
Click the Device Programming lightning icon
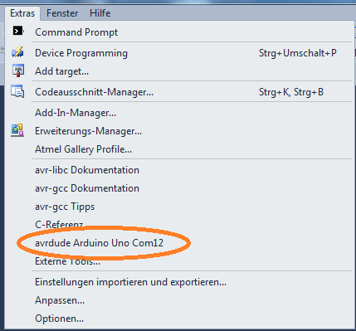click(x=17, y=52)
